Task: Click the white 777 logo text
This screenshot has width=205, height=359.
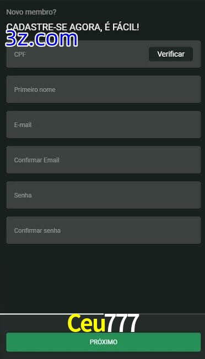Action: tap(123, 323)
